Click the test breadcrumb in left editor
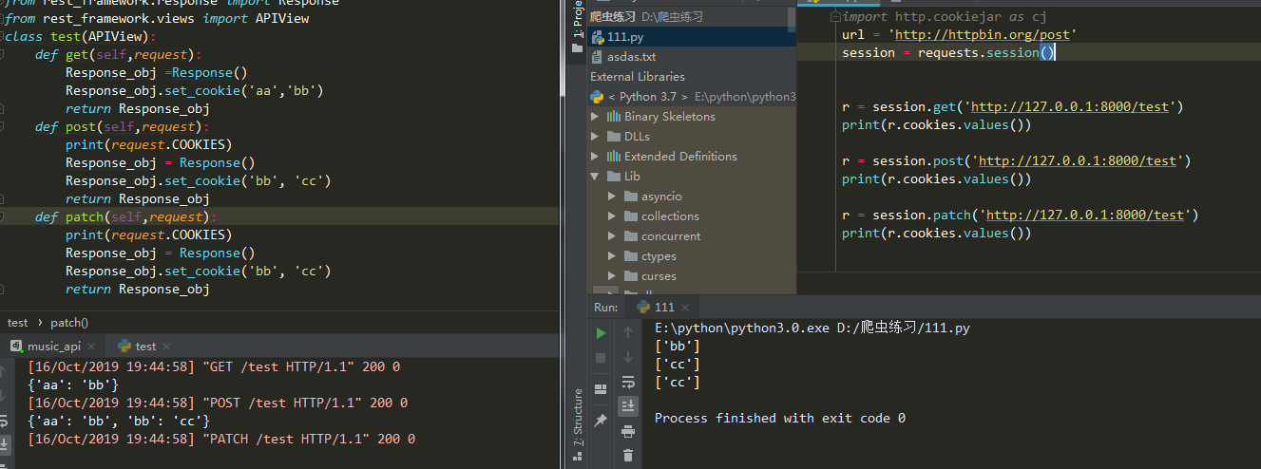 point(17,323)
